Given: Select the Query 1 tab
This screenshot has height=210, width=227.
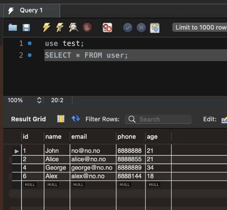Looking at the screenshot, I should [31, 10].
